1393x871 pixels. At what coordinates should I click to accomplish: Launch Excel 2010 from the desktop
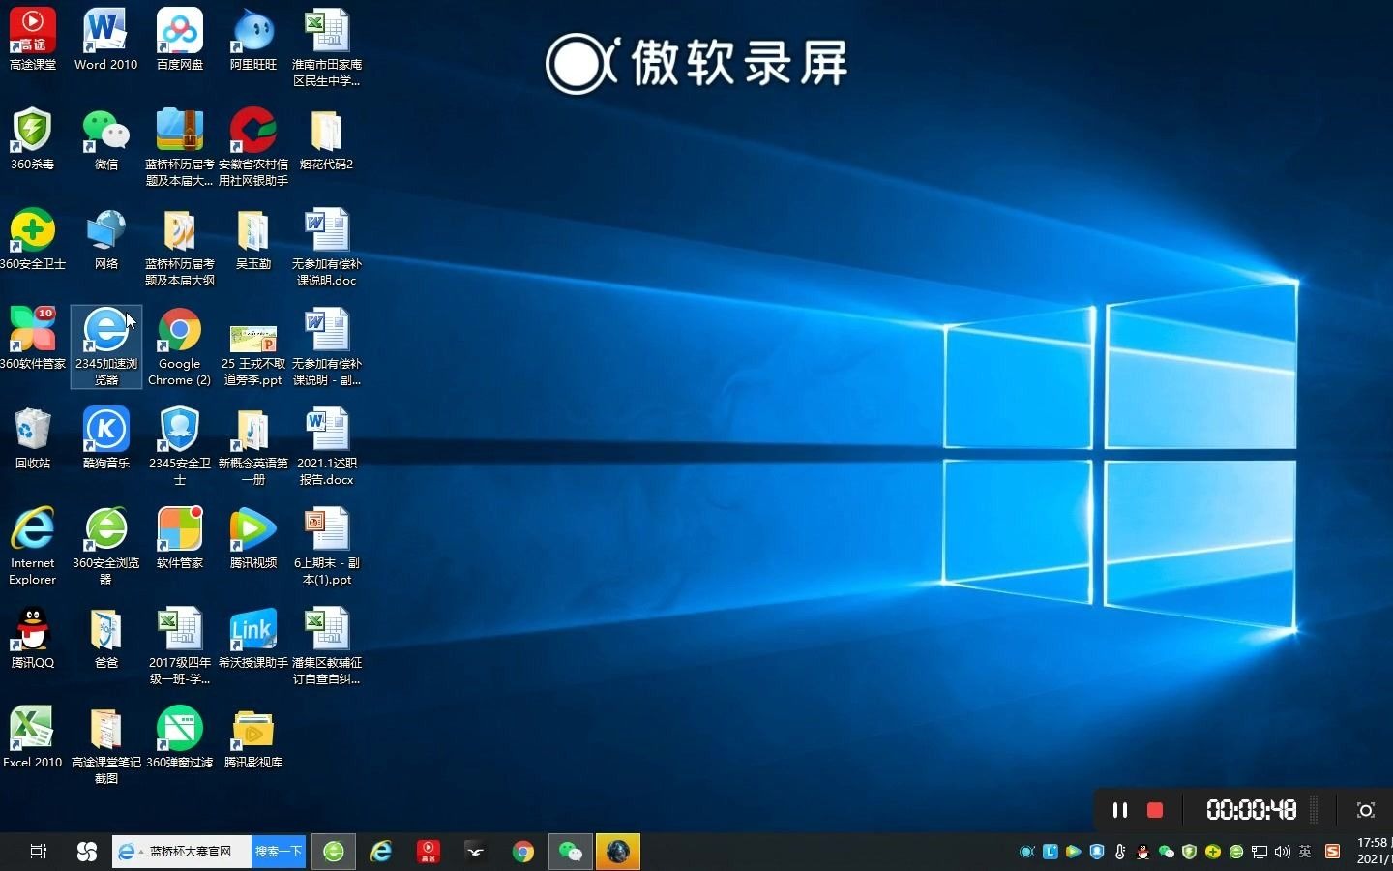click(x=33, y=737)
